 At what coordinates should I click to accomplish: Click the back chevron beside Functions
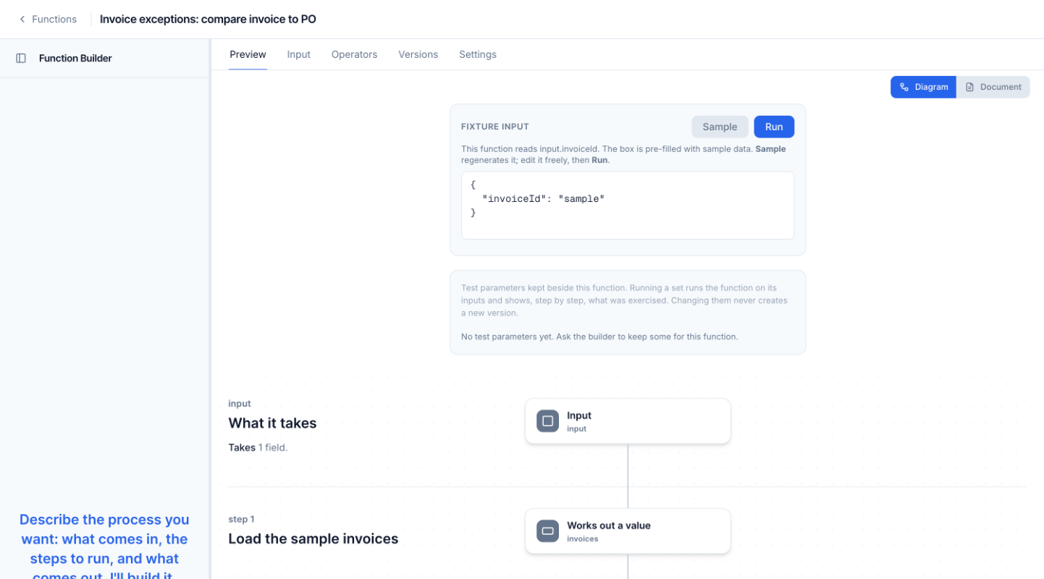pyautogui.click(x=22, y=20)
